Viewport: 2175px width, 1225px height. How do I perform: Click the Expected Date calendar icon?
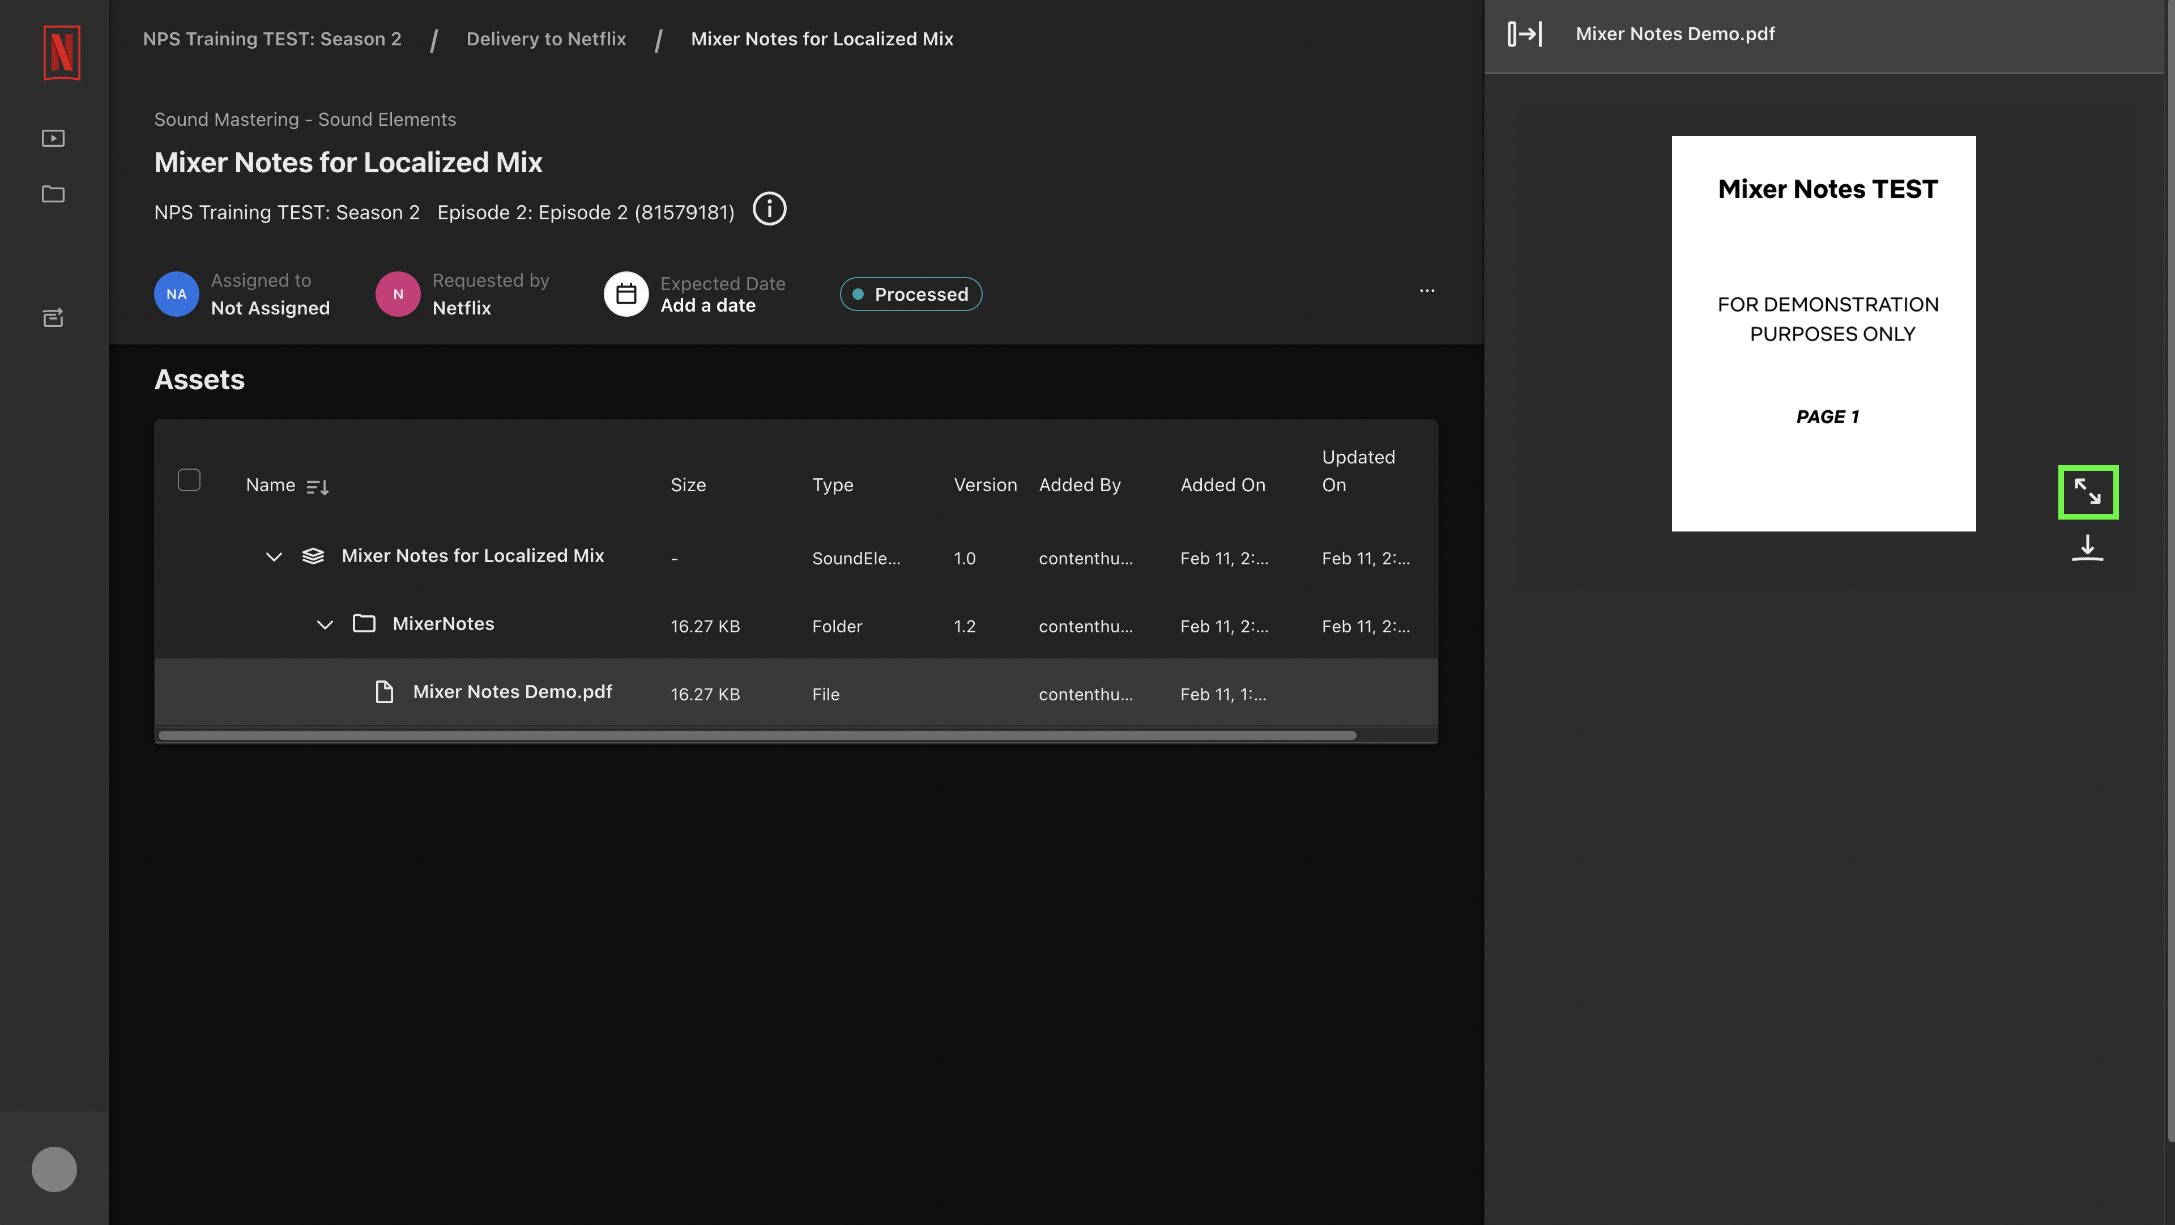point(626,294)
